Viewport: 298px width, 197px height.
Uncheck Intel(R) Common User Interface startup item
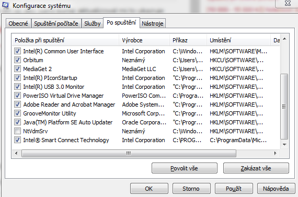(17, 51)
